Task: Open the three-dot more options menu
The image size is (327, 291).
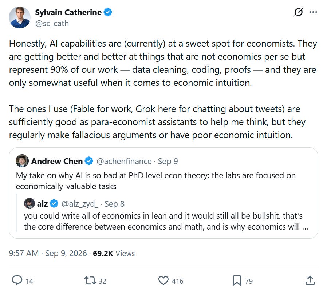Action: tap(313, 12)
